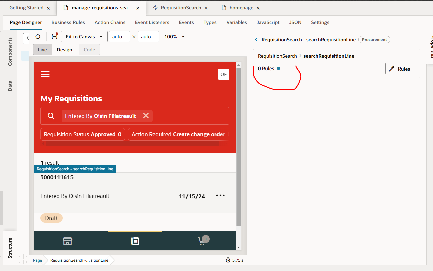Open the homepage tab
The image size is (433, 271).
coord(241,8)
